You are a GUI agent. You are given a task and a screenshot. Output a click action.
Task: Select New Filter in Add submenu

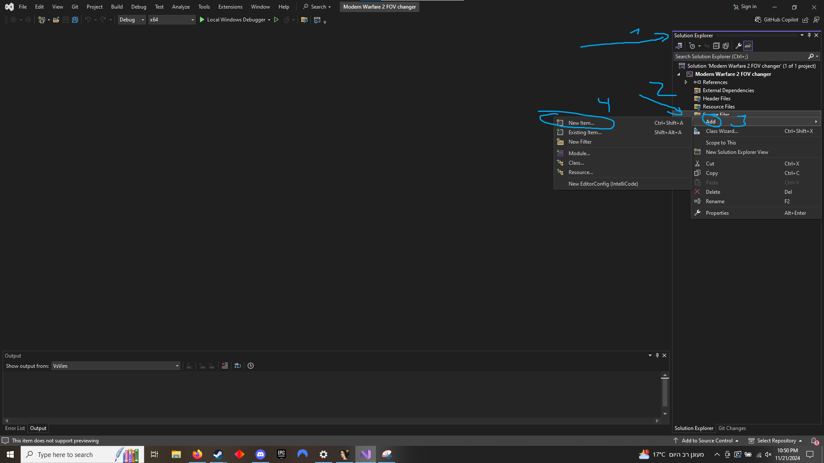[x=623, y=142]
